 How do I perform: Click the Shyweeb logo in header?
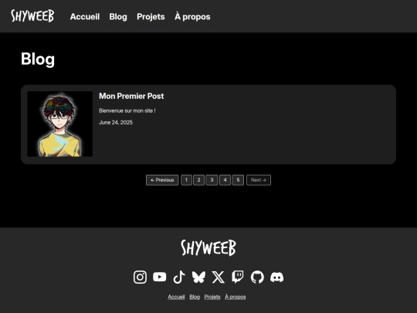tap(32, 16)
